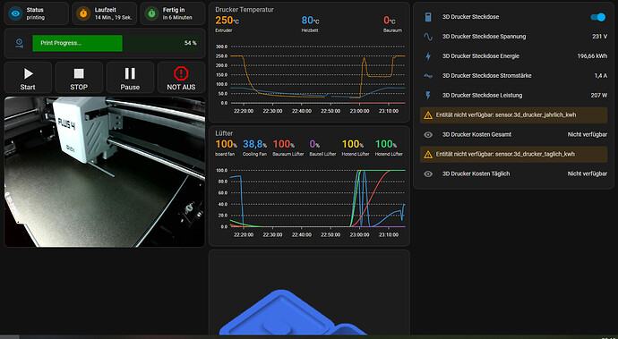Image resolution: width=618 pixels, height=339 pixels.
Task: Trigger the NOT AUS emergency stop
Action: (181, 78)
